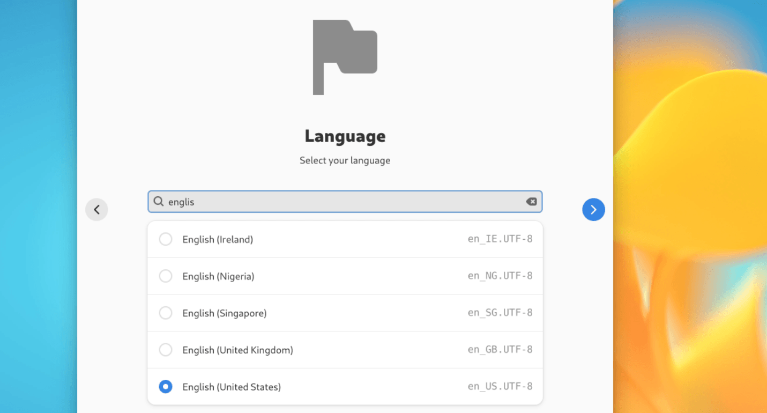Click the 'English (Singapore)' list label
767x413 pixels.
224,313
